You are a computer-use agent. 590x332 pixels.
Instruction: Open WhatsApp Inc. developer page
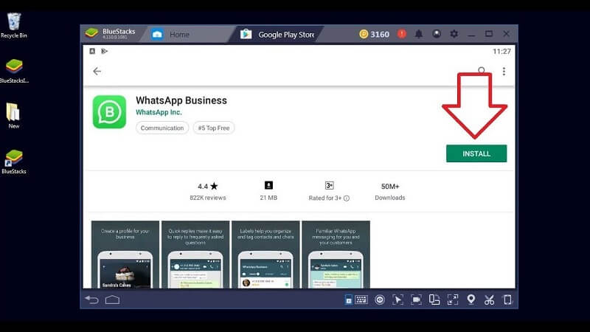click(x=159, y=112)
